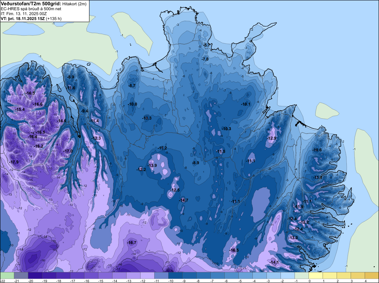Click the -8.7 temperature label

pyautogui.click(x=132, y=86)
